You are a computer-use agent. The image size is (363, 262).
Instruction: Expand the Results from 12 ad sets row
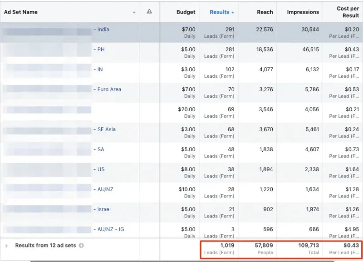tap(7, 246)
